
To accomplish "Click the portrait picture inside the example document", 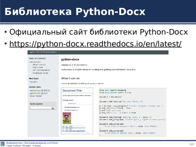I will [67, 118].
